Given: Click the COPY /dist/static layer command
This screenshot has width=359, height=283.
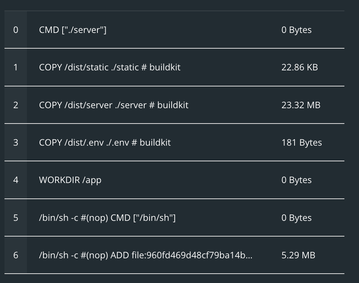Looking at the screenshot, I should (x=109, y=67).
